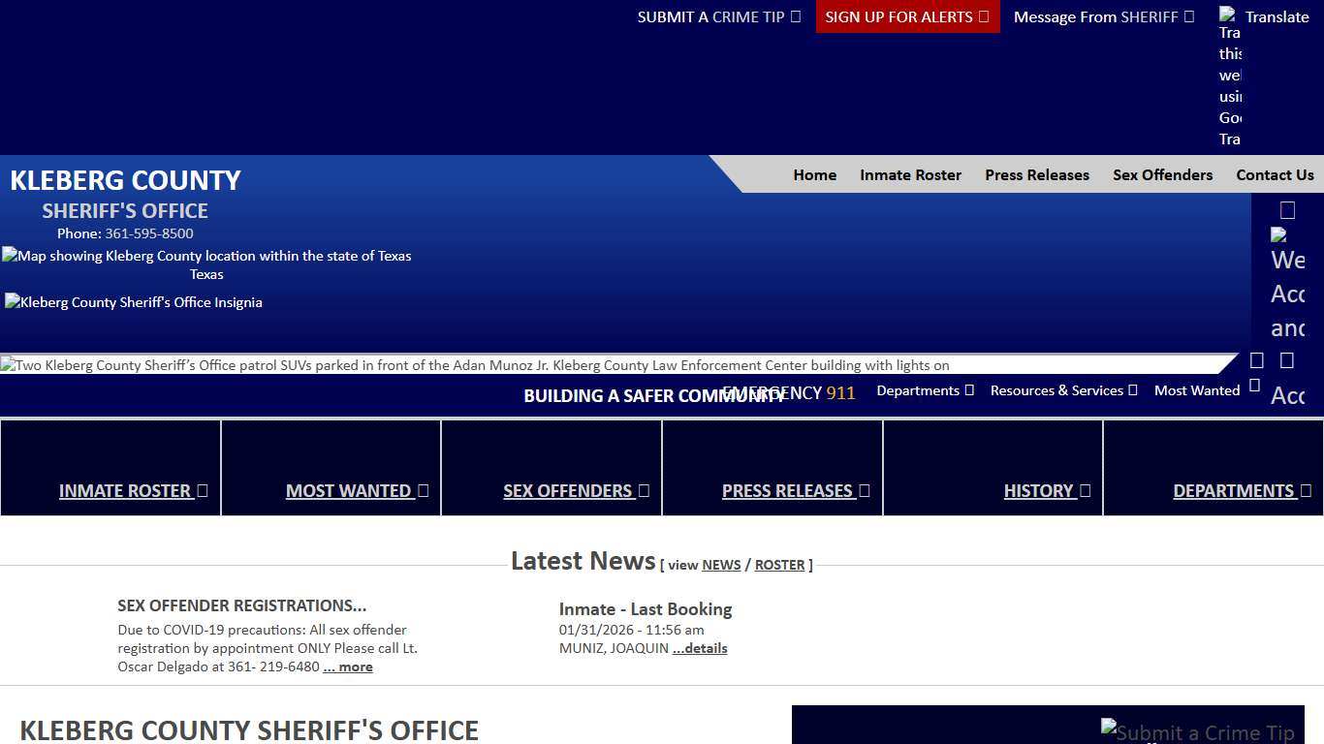This screenshot has width=1324, height=744.
Task: Click the patrol SUV banner photo
Action: pyautogui.click(x=475, y=365)
